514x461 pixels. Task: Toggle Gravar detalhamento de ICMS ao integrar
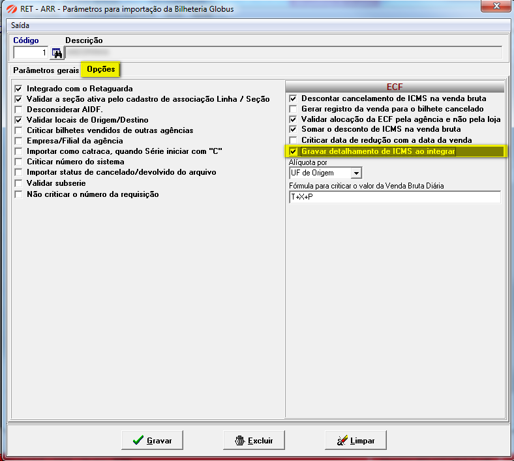[x=293, y=152]
